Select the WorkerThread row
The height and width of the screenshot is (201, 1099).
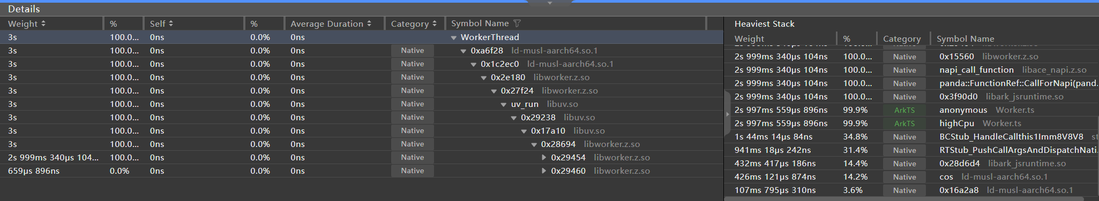click(x=362, y=37)
